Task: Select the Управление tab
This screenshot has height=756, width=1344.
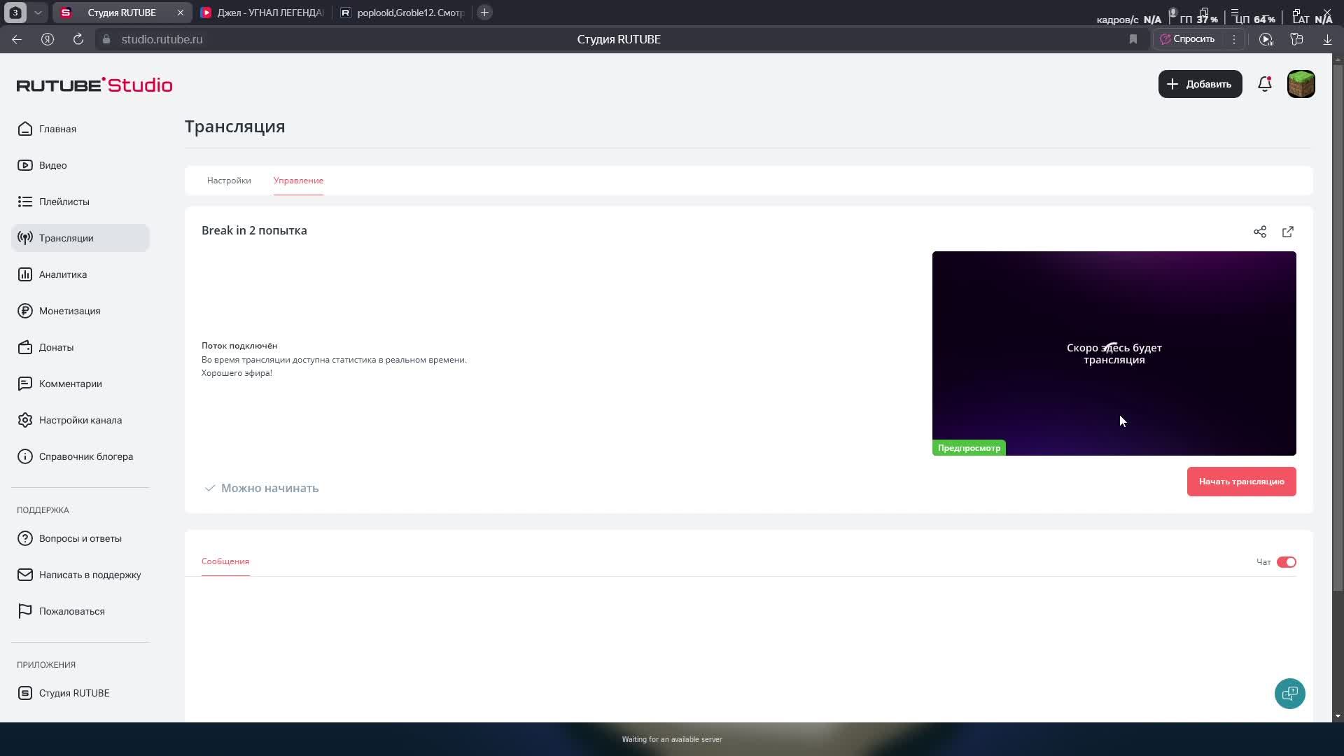Action: pyautogui.click(x=298, y=181)
